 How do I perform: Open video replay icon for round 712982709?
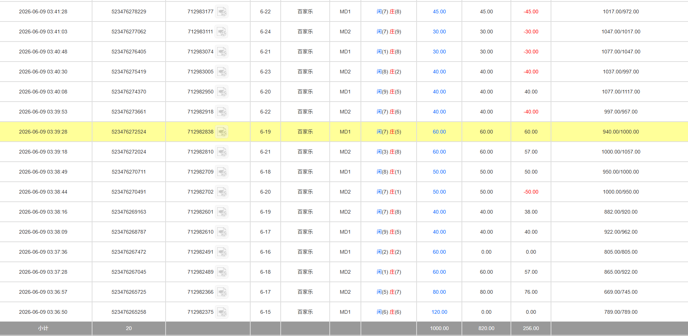tap(222, 172)
